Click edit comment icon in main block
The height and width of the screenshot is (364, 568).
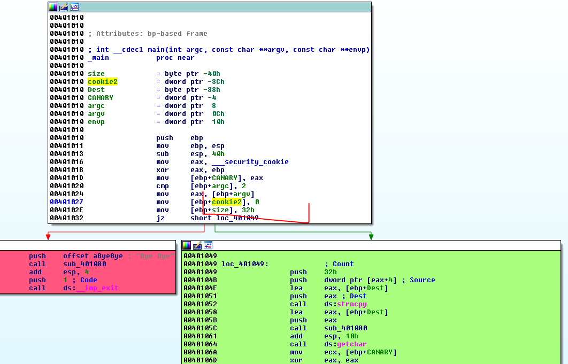pyautogui.click(x=64, y=7)
